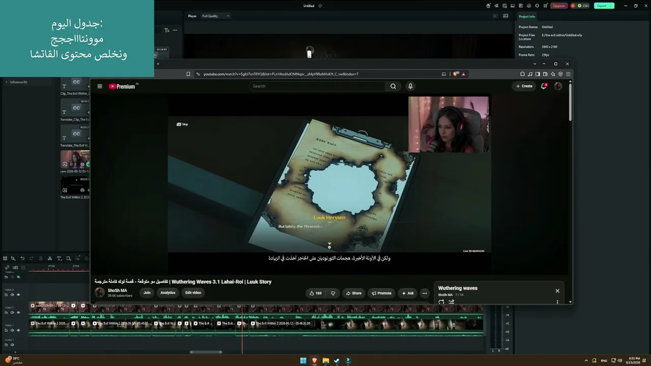651x366 pixels.
Task: Open the Filmora gift icon in title bar
Action: [x=488, y=6]
